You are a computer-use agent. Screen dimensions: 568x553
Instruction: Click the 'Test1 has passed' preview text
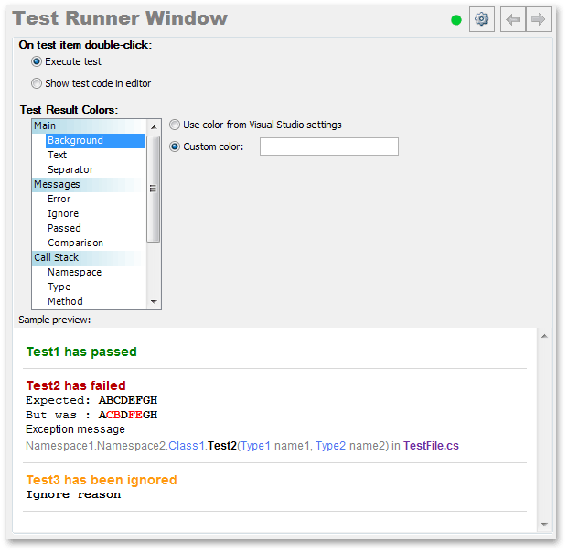tap(81, 352)
